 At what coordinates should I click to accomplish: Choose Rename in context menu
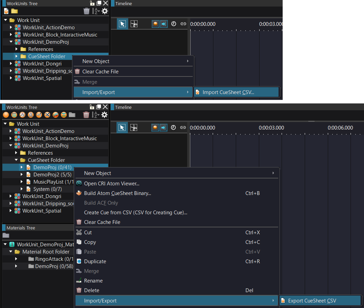[x=177, y=281]
